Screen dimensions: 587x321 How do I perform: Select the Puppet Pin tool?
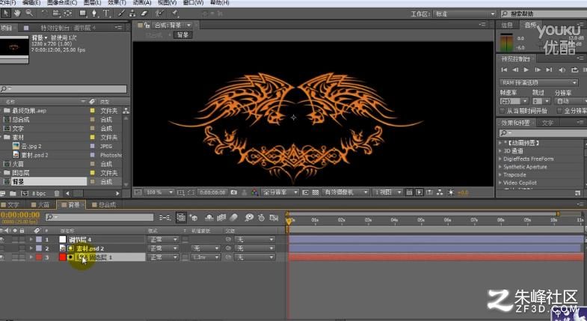[x=175, y=13]
